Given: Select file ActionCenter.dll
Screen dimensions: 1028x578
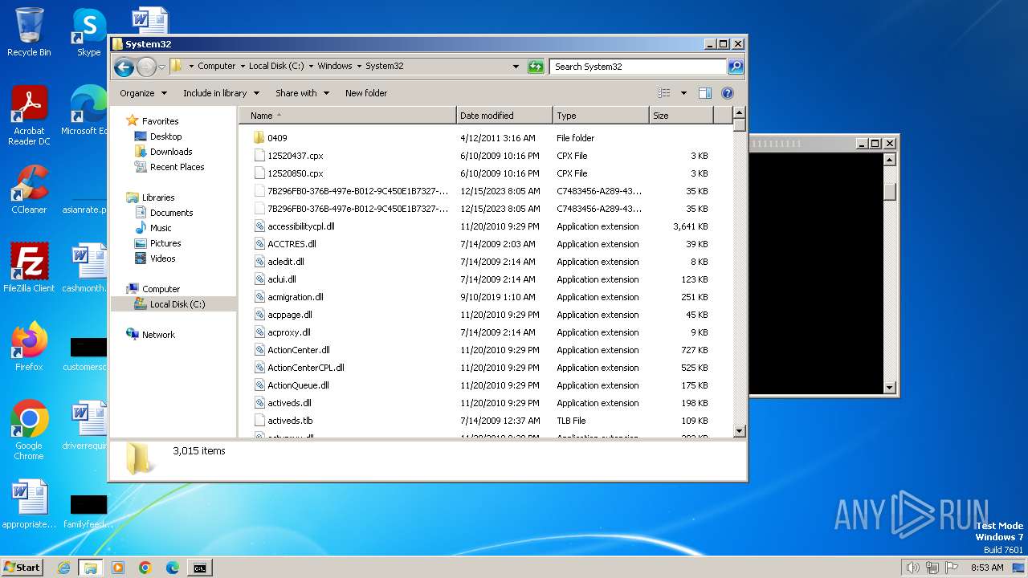Looking at the screenshot, I should point(298,350).
